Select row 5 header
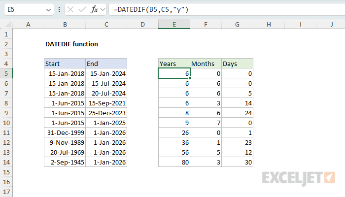The height and width of the screenshot is (197, 345). click(x=6, y=74)
